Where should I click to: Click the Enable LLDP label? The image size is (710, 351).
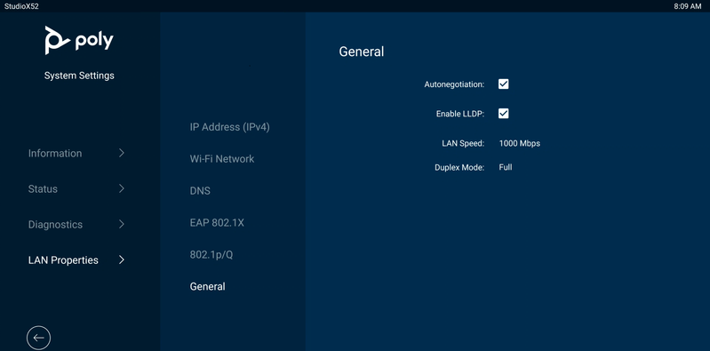pos(460,114)
